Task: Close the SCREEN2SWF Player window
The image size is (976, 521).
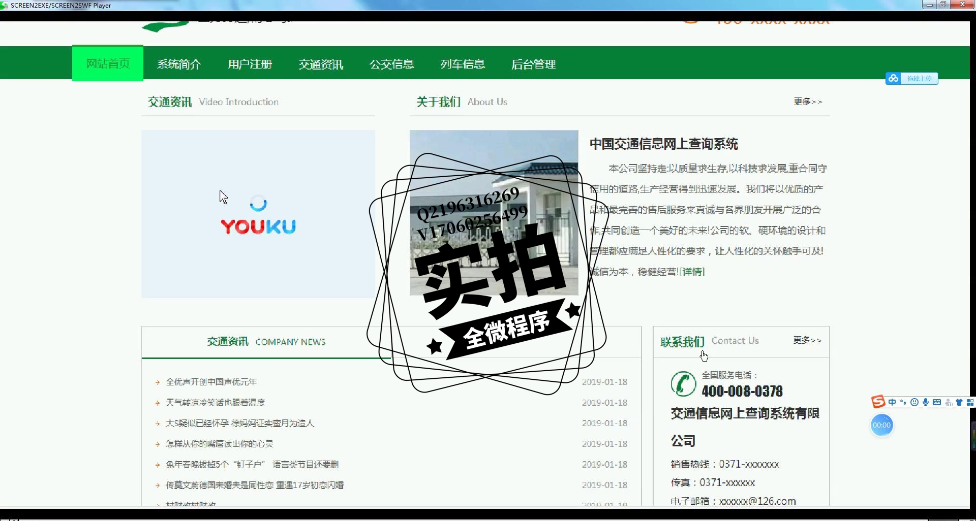Action: click(x=962, y=5)
